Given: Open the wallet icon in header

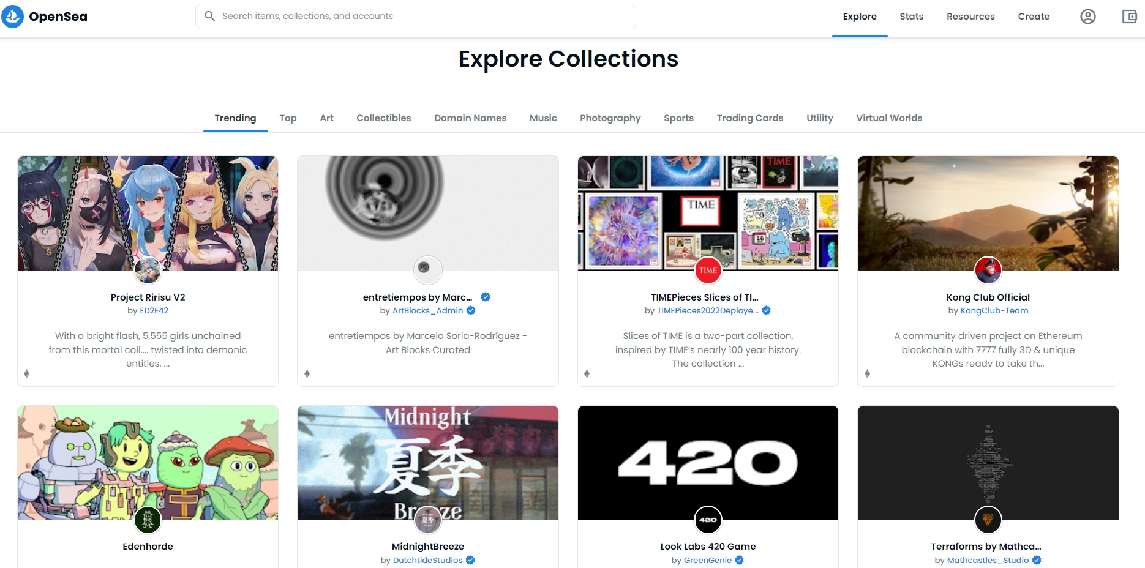Looking at the screenshot, I should click(x=1129, y=17).
